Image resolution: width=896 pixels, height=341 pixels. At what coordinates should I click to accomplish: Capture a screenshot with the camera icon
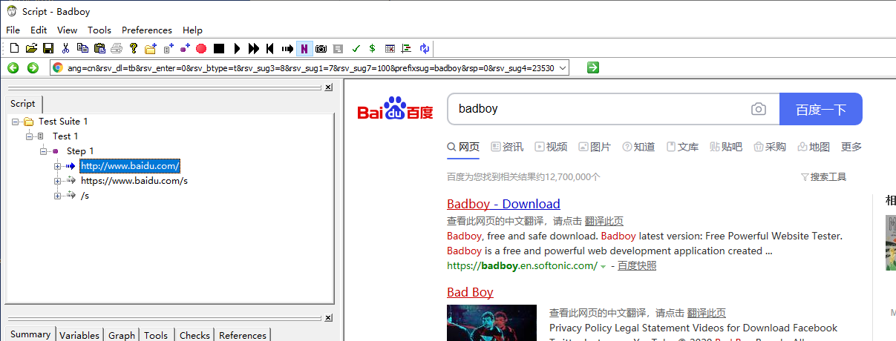coord(321,49)
